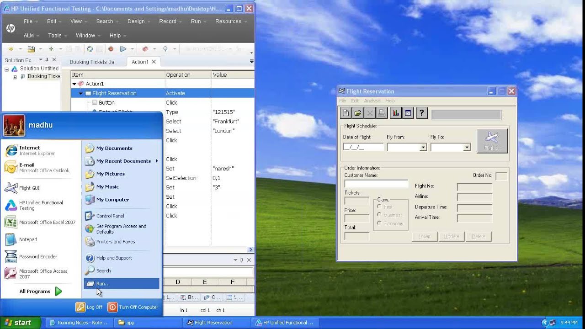
Task: Click the Flights button in Flight Reservation
Action: click(492, 141)
